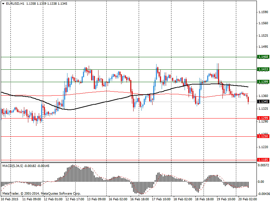This screenshot has width=270, height=202.
Task: Click the 1.1360 price scale value
Action: (x=263, y=96)
